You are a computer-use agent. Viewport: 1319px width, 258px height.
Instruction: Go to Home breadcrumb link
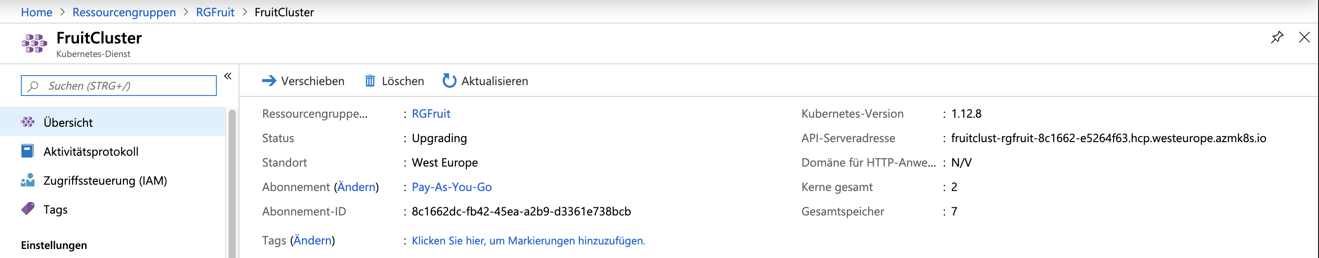(36, 12)
